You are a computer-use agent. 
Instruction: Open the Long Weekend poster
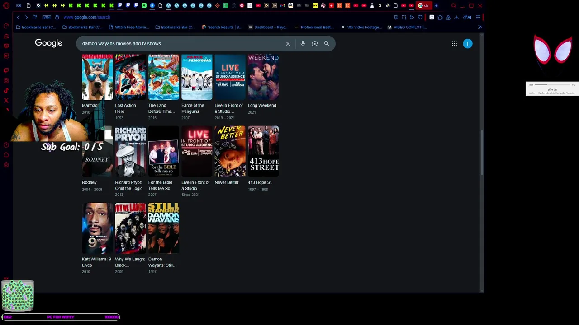263,77
